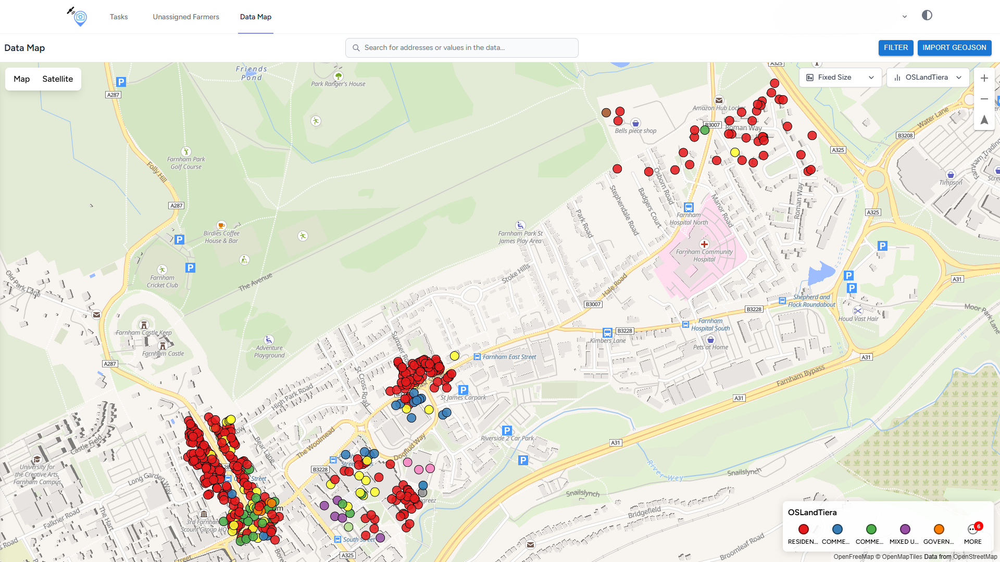
Task: Expand the top-right account chevron
Action: (905, 17)
